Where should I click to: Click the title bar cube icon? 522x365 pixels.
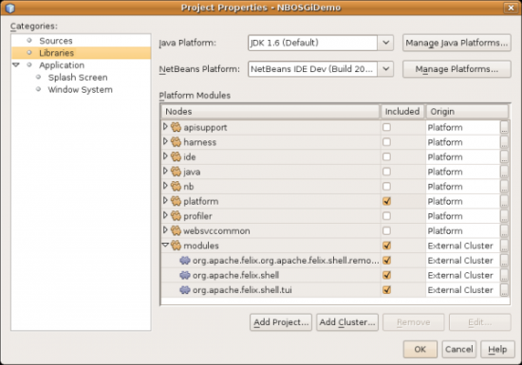[10, 8]
